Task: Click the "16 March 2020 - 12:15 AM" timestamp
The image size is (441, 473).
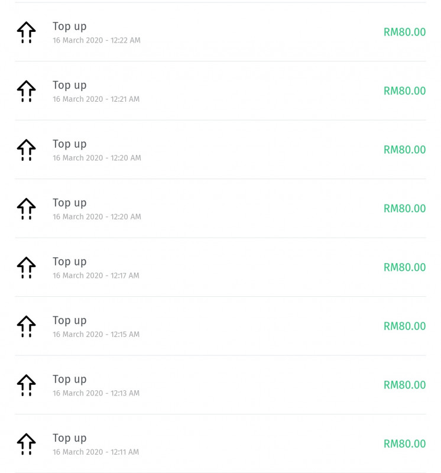Action: tap(96, 335)
